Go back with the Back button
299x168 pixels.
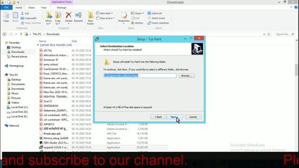[158, 117]
